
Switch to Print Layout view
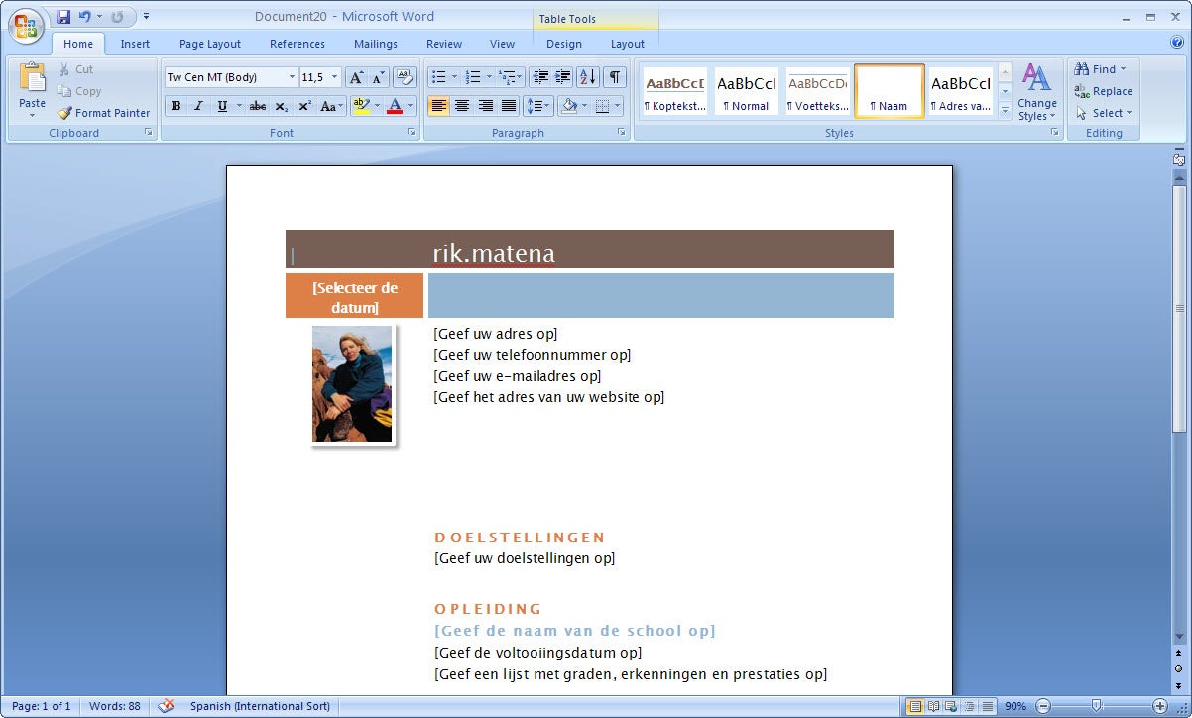915,706
